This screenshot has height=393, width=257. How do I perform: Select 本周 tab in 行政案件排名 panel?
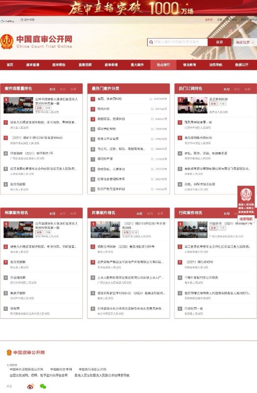[227, 213]
